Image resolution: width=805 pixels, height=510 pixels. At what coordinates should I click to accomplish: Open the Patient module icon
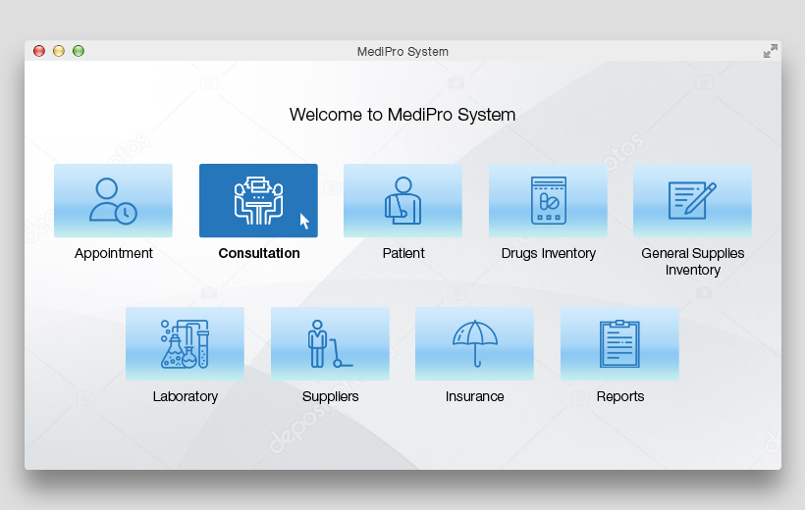point(402,201)
